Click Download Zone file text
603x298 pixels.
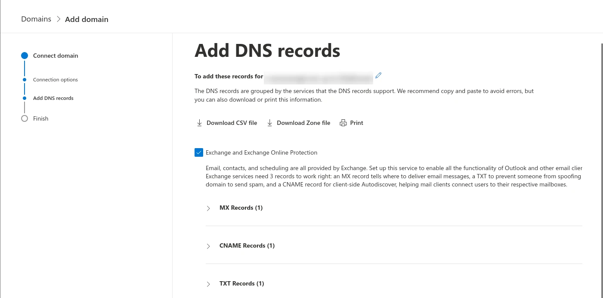click(303, 123)
